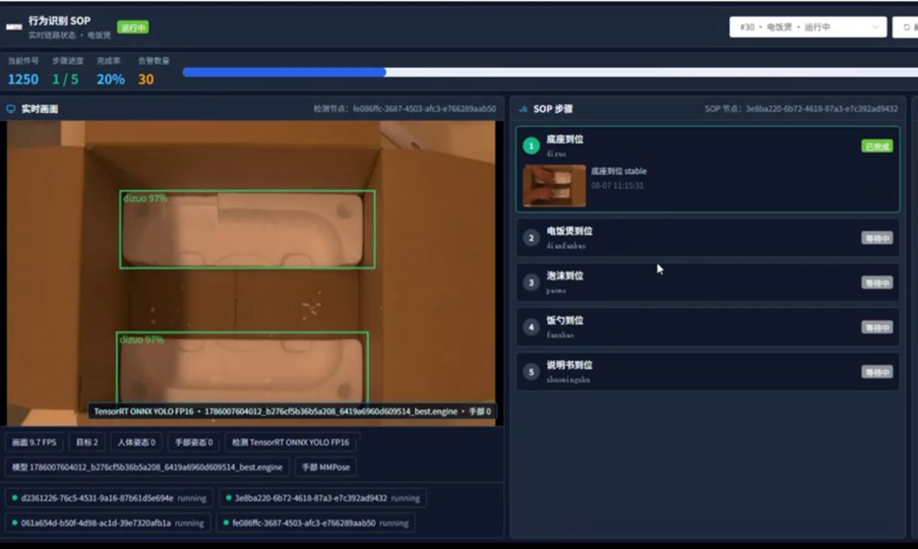Click the lower dizuo 97% detection box
Image resolution: width=918 pixels, height=549 pixels.
click(x=242, y=367)
